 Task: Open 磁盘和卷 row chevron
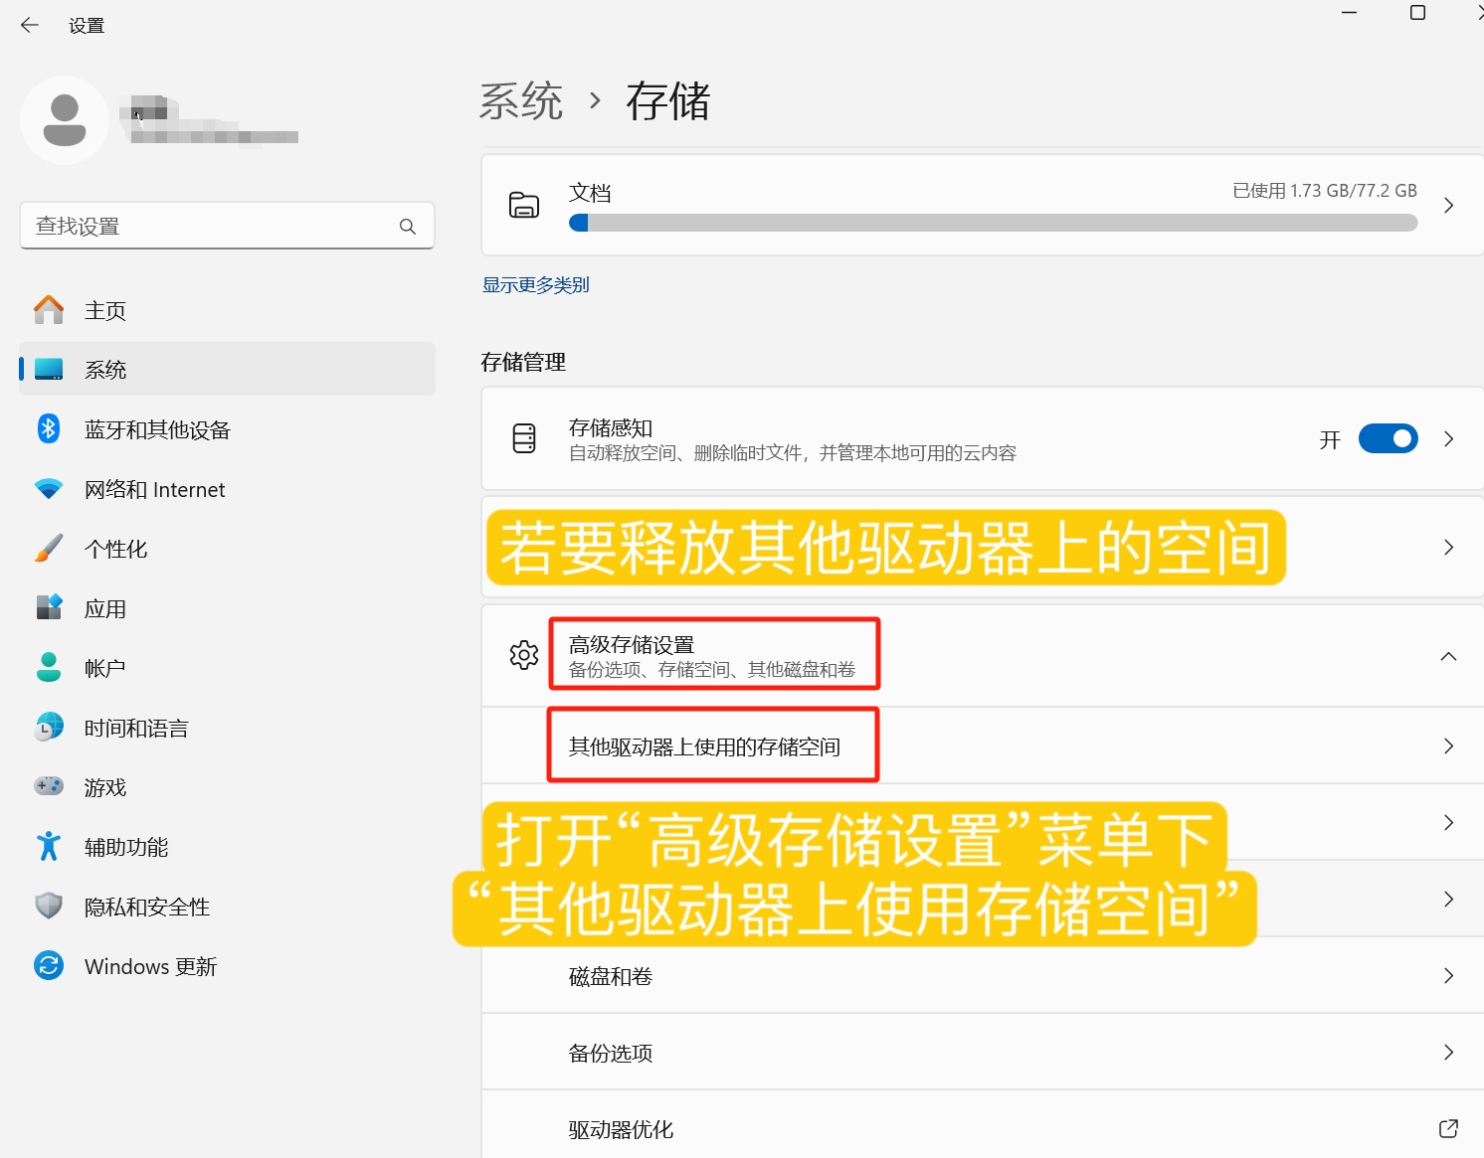(x=1449, y=976)
